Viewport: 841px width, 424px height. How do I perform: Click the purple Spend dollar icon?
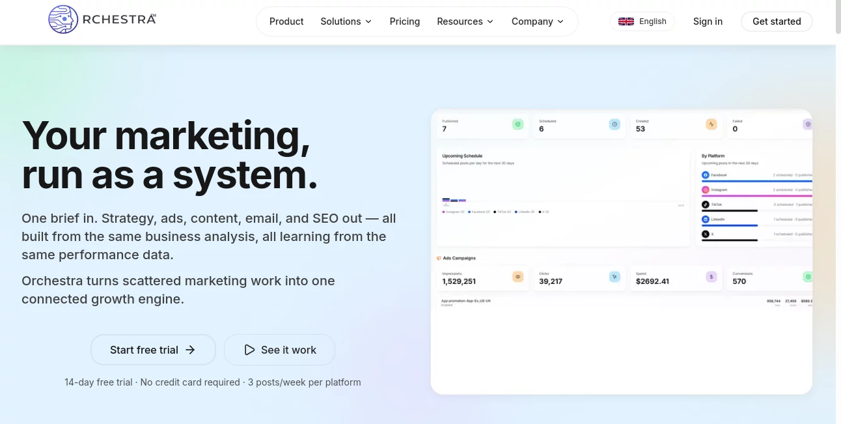point(711,277)
